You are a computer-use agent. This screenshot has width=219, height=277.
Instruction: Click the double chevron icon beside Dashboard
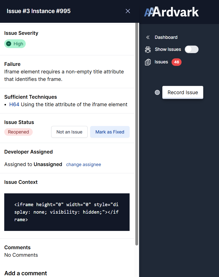pos(148,37)
